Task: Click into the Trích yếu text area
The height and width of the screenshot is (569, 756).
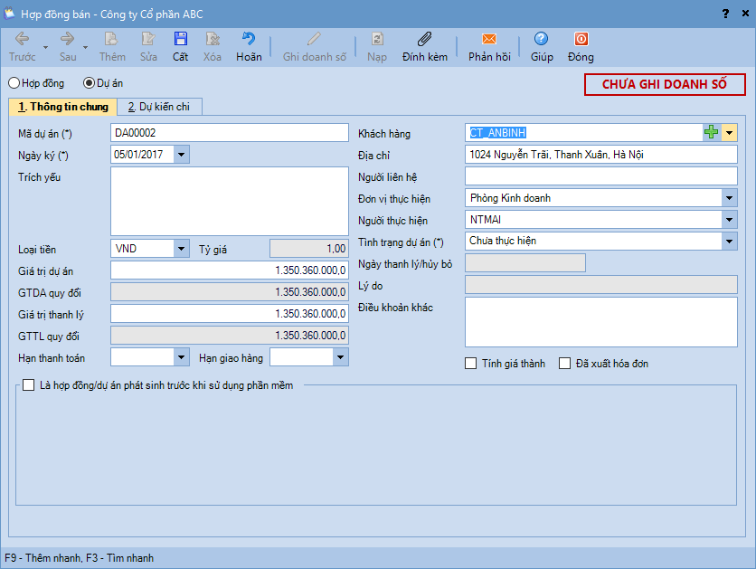Action: pos(229,201)
